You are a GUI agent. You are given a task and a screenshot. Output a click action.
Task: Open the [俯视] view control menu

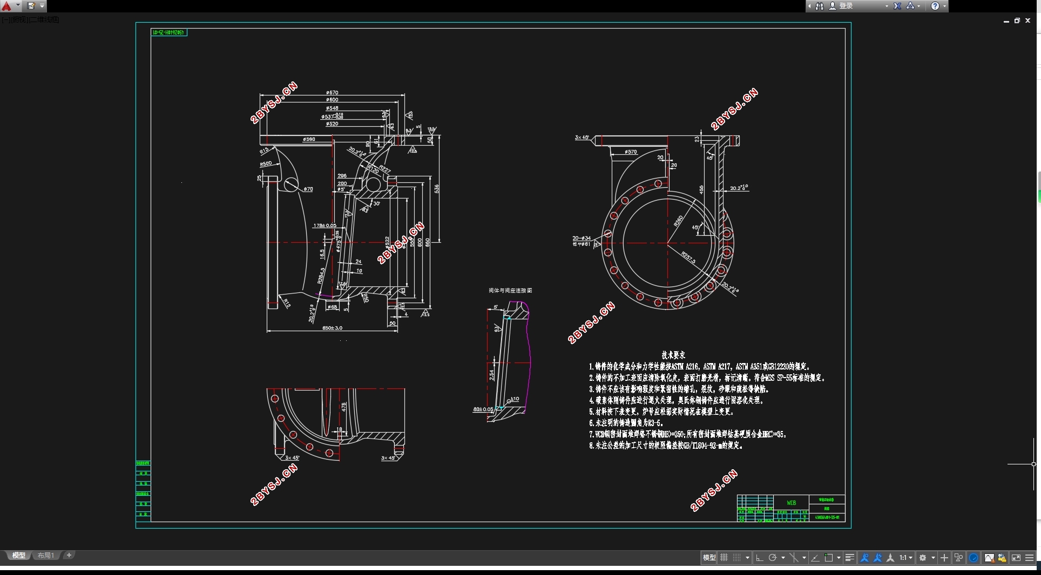[19, 20]
